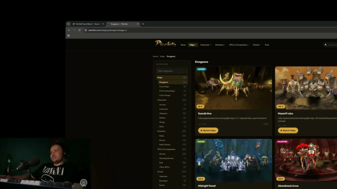Open the Abandoned circus thumbnail
Image resolution: width=337 pixels, height=189 pixels.
pyautogui.click(x=306, y=161)
